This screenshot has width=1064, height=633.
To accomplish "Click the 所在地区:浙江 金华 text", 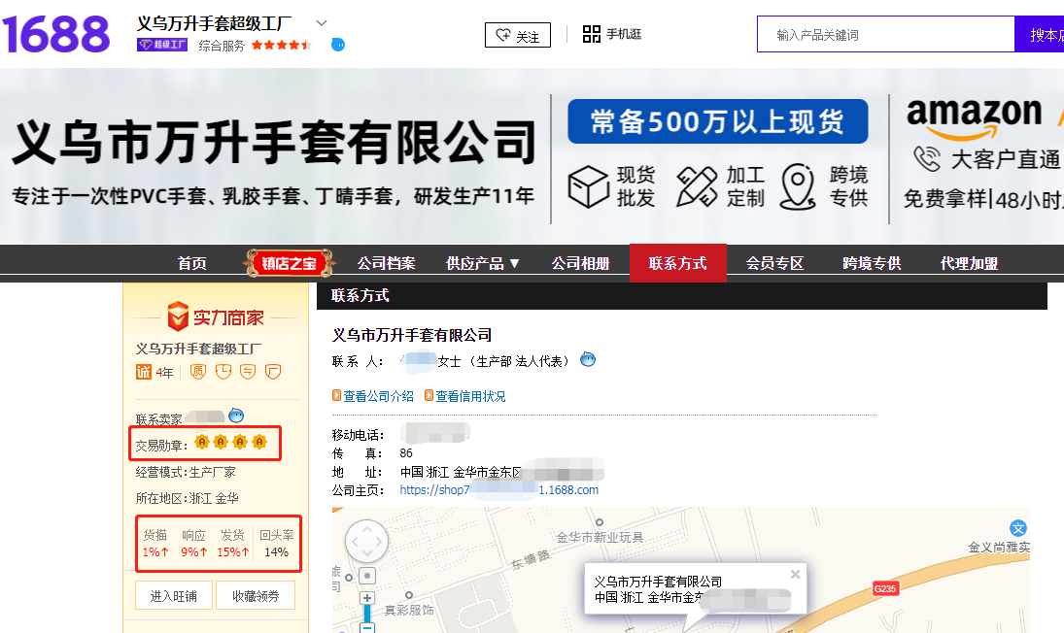I will 187,498.
